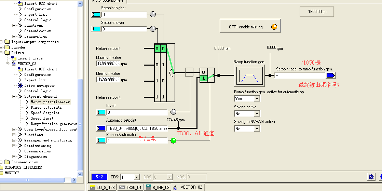Click the Setpoint higher binector input icon

point(96,15)
